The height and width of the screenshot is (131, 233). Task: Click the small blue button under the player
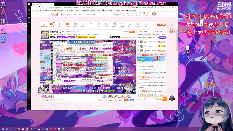click(132, 100)
